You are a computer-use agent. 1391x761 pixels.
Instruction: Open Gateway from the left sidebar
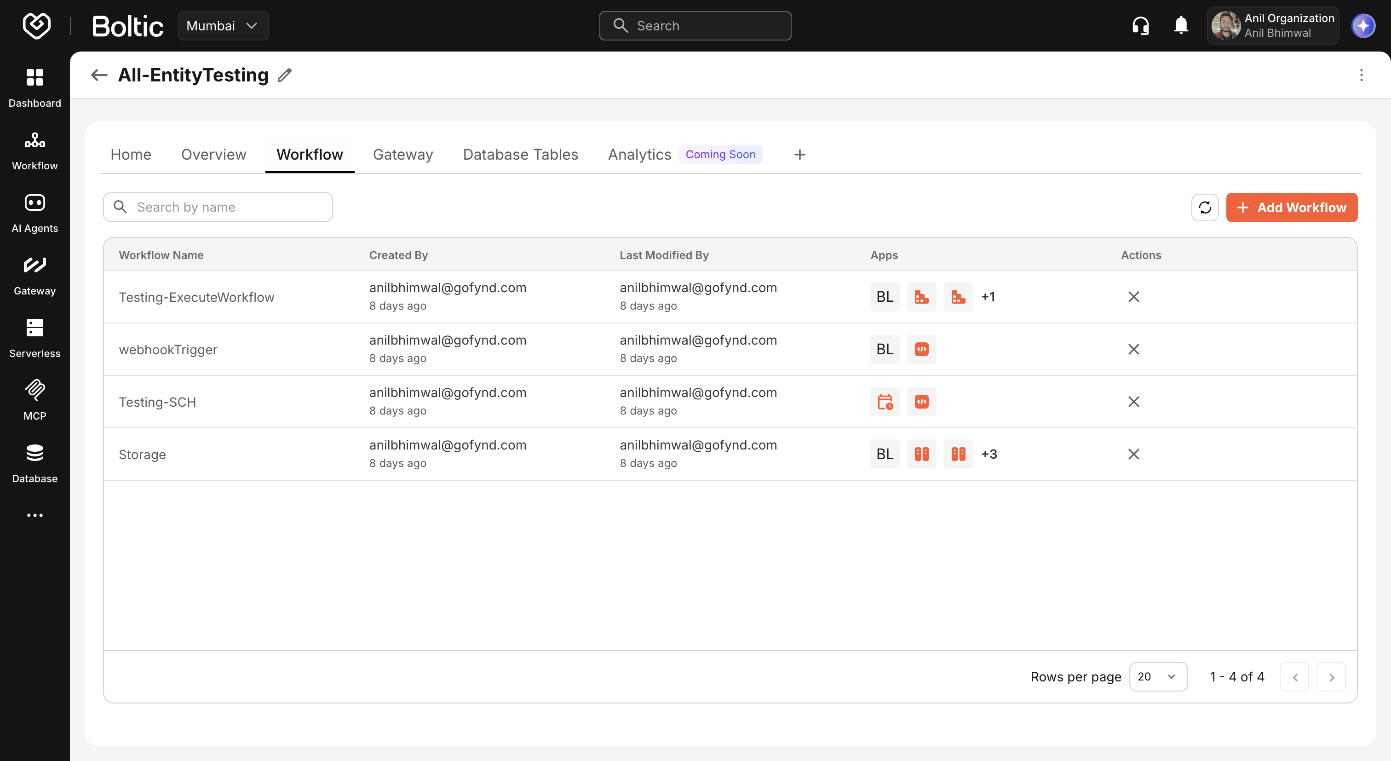point(34,276)
